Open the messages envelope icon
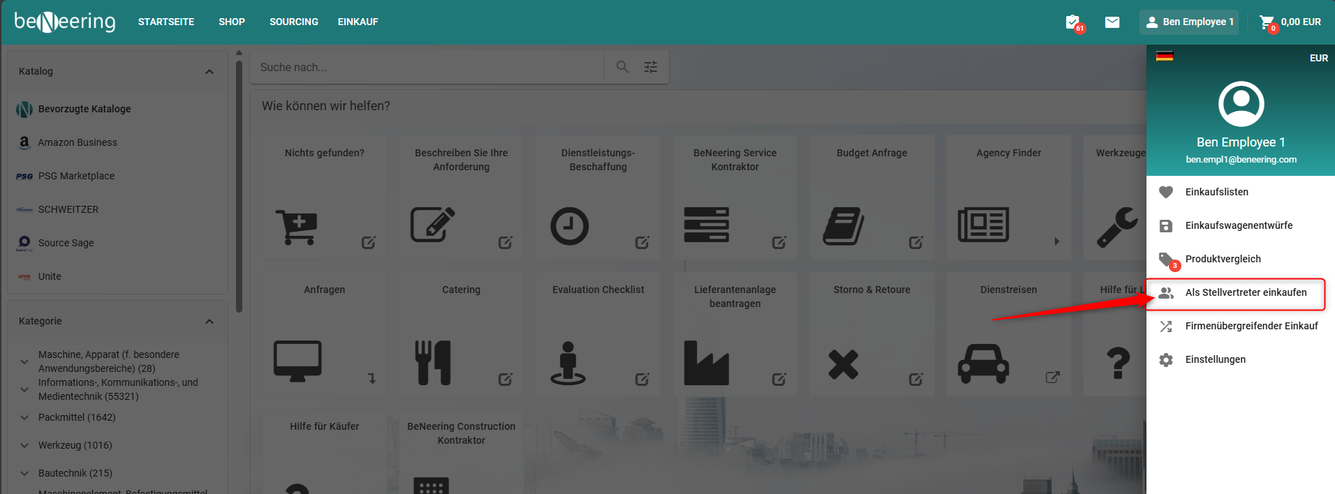The image size is (1335, 494). [x=1112, y=22]
